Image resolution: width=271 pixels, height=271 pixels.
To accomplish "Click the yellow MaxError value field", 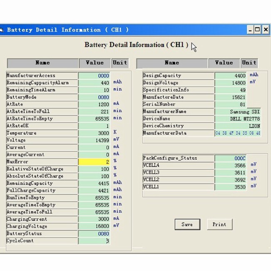I will click(94, 162).
